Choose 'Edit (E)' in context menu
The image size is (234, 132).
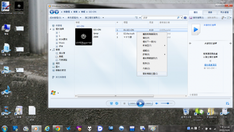pos(152,51)
